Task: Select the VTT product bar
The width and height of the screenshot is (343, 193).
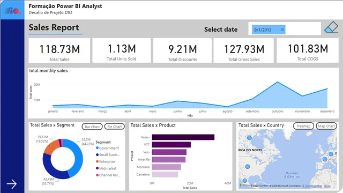Action: tap(171, 145)
